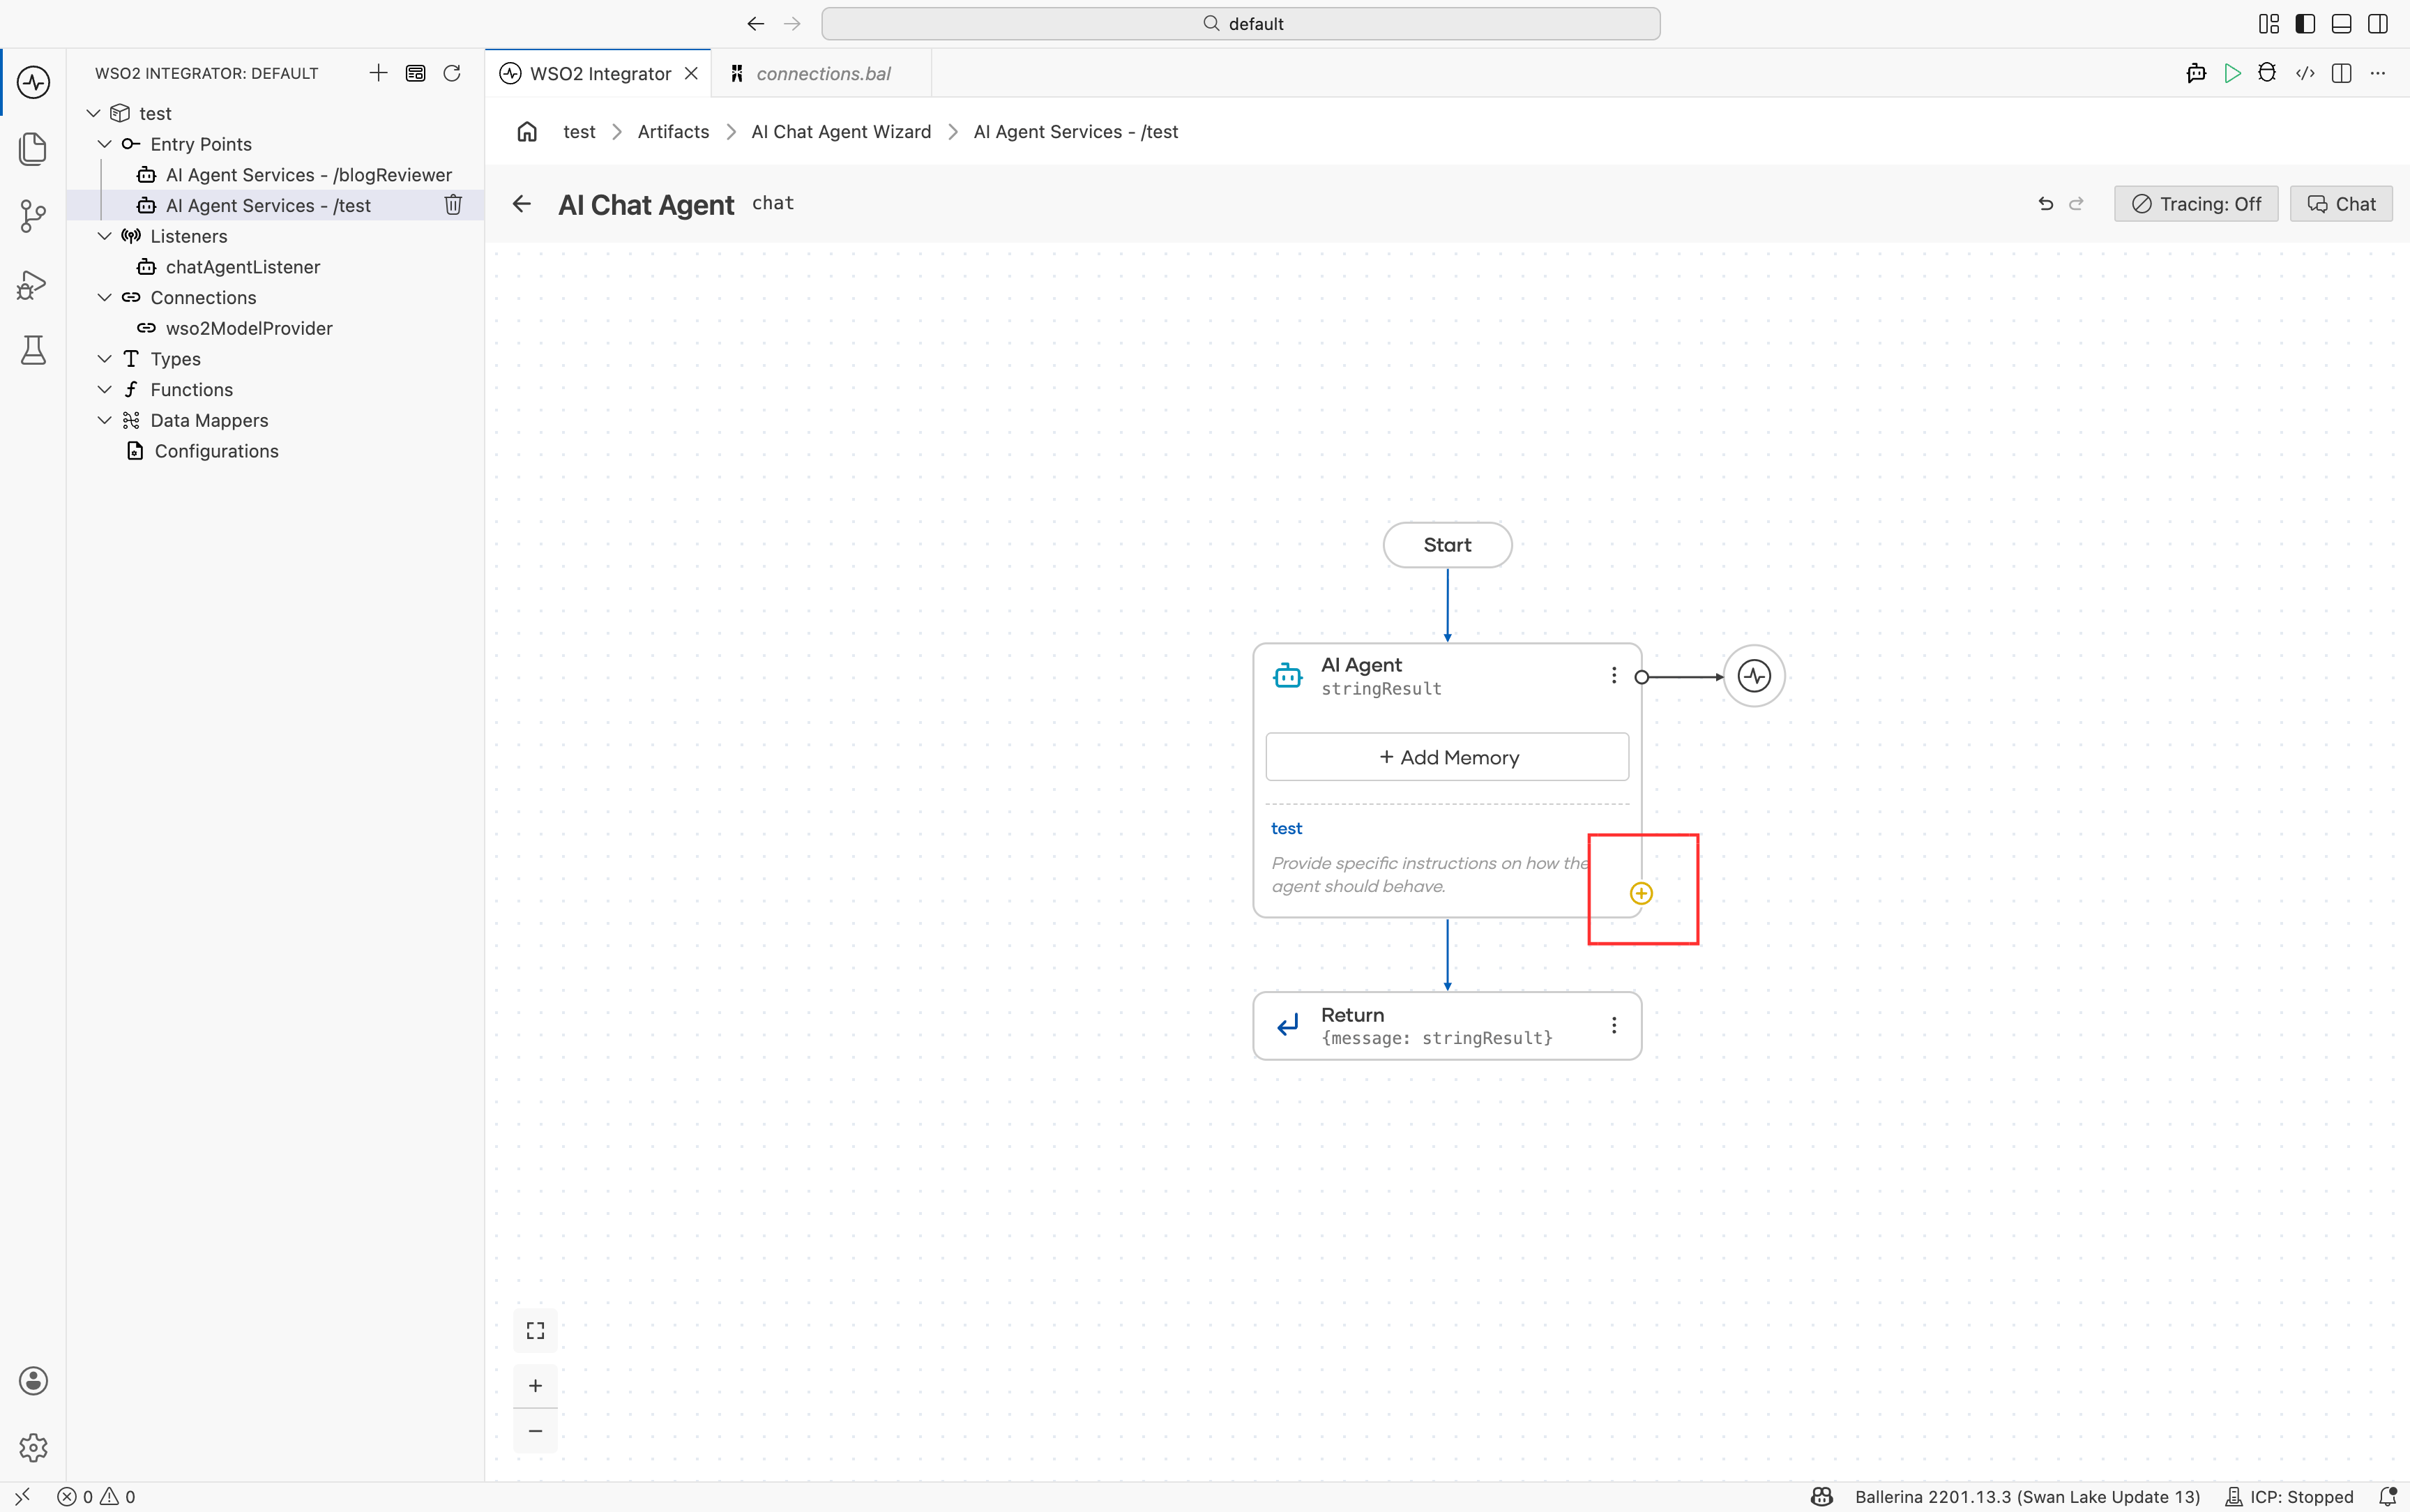Image resolution: width=2410 pixels, height=1512 pixels.
Task: Open the WSO2 Integrator activity bar view
Action: pyautogui.click(x=33, y=82)
